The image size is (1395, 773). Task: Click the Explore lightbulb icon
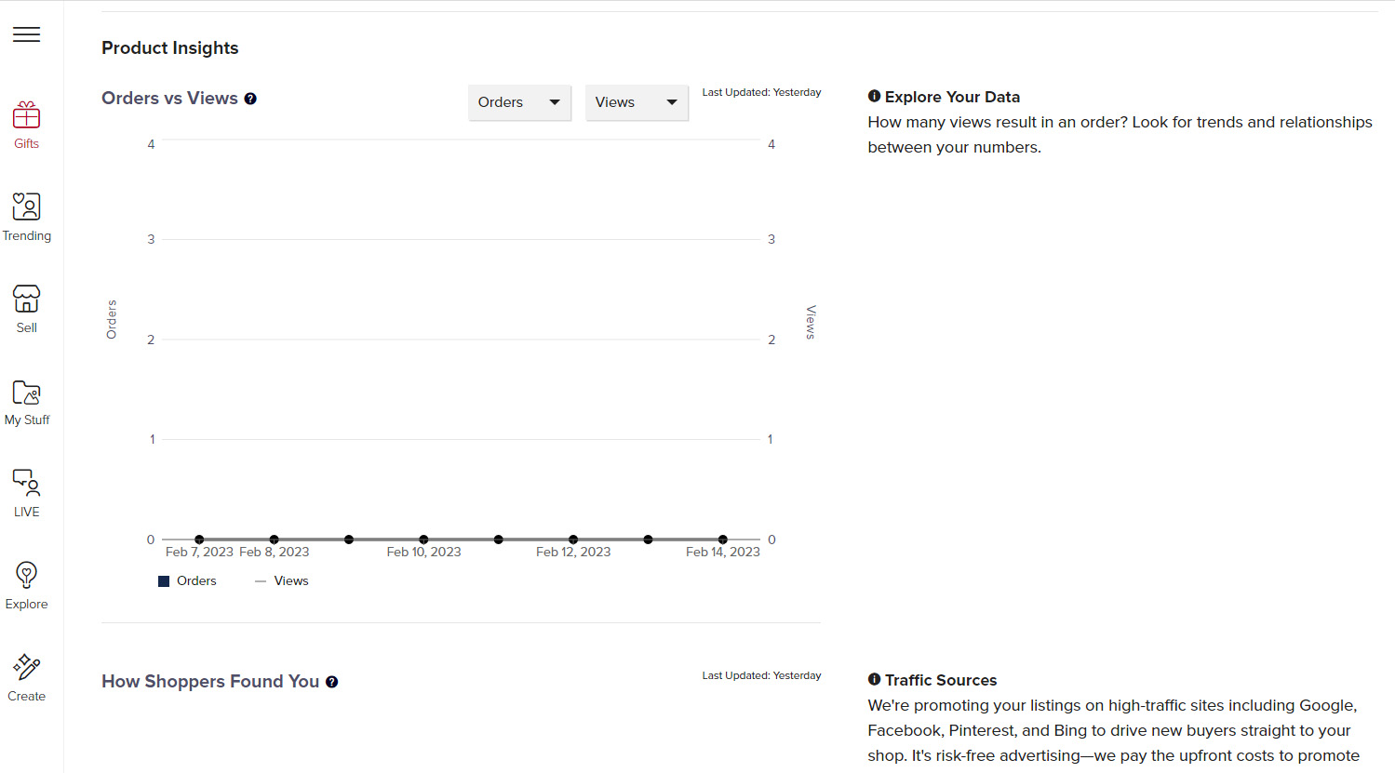coord(26,575)
